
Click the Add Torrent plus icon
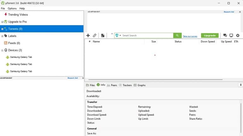click(88, 35)
